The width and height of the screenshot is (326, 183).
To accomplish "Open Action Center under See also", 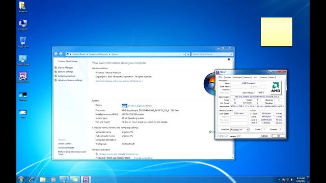I will click(x=65, y=143).
